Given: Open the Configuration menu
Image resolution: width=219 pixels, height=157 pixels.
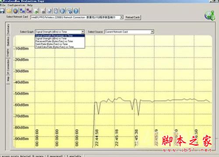Looking at the screenshot, I should [x=16, y=5].
